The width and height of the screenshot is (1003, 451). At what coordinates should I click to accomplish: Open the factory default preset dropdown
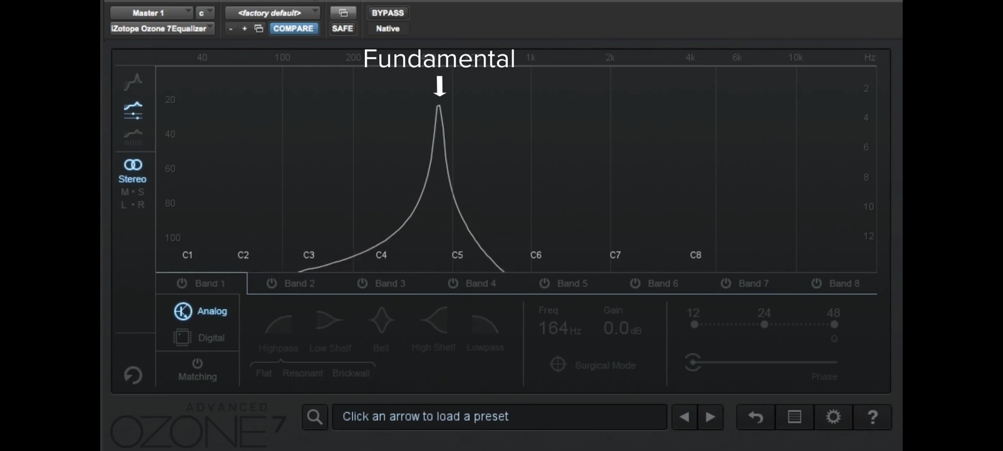[x=273, y=13]
